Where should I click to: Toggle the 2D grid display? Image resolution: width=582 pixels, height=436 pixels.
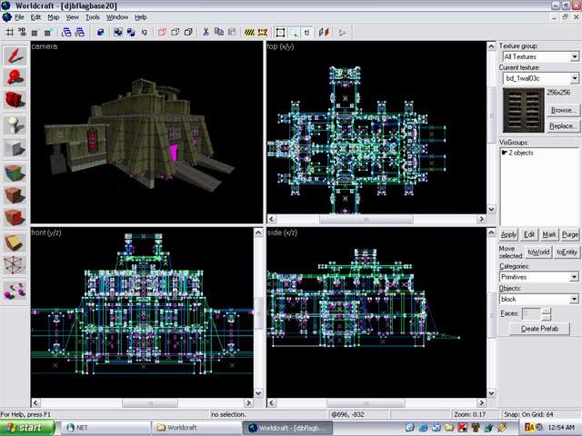point(9,33)
